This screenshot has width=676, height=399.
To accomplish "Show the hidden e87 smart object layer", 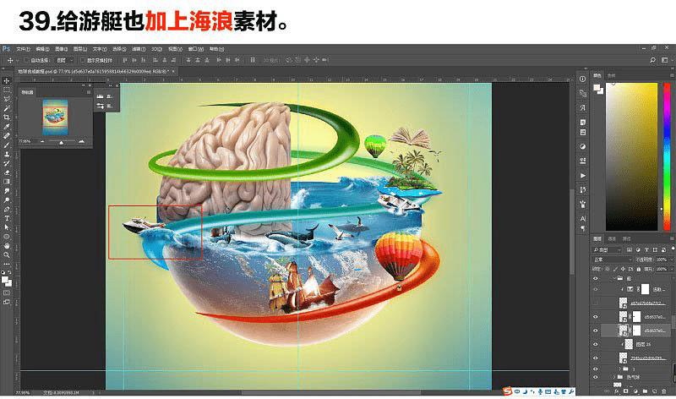I will coord(596,303).
